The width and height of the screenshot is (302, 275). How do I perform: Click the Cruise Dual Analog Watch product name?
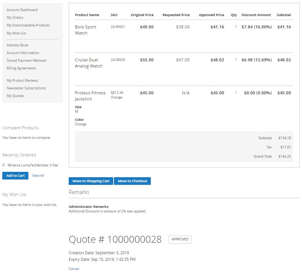point(89,63)
